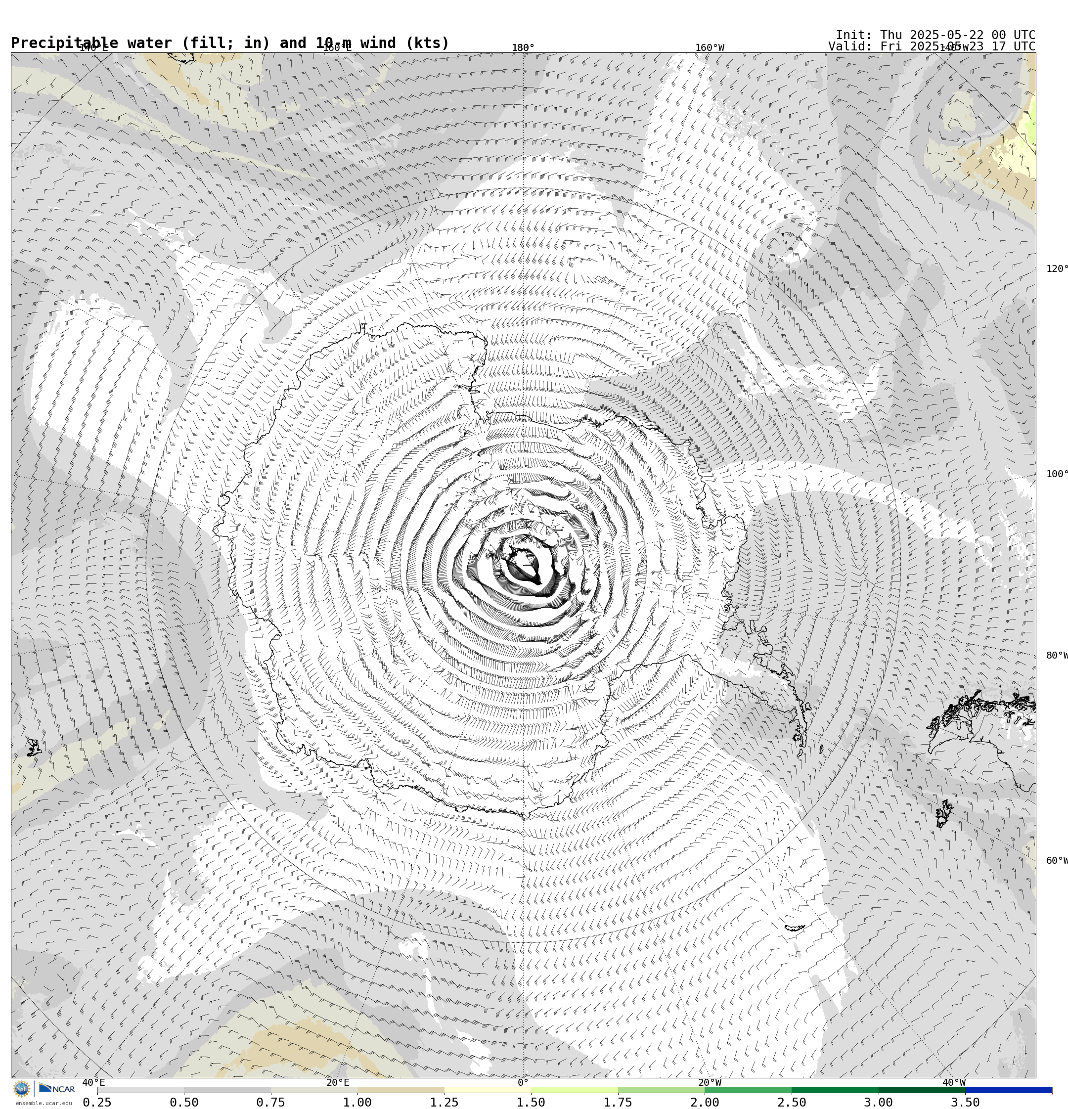Click the 0.50 colorbar tick label
The height and width of the screenshot is (1109, 1068).
[x=184, y=1102]
